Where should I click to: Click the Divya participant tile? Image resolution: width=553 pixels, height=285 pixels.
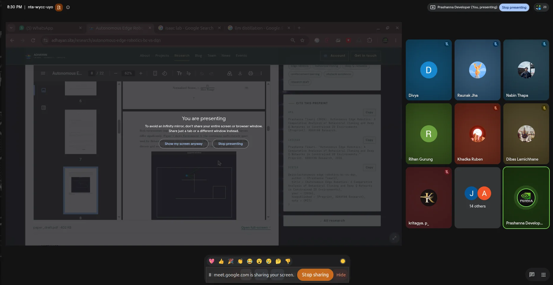(429, 70)
